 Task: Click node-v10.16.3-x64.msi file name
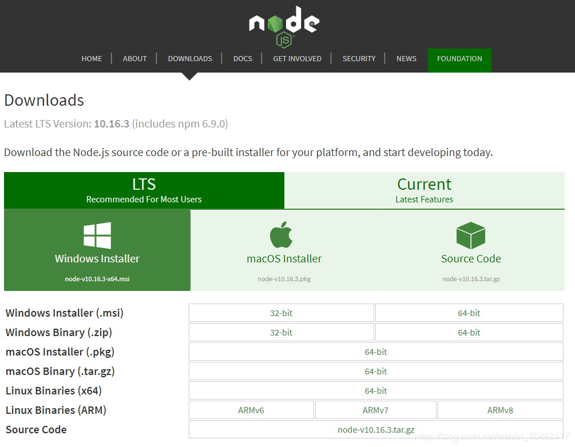pyautogui.click(x=97, y=279)
